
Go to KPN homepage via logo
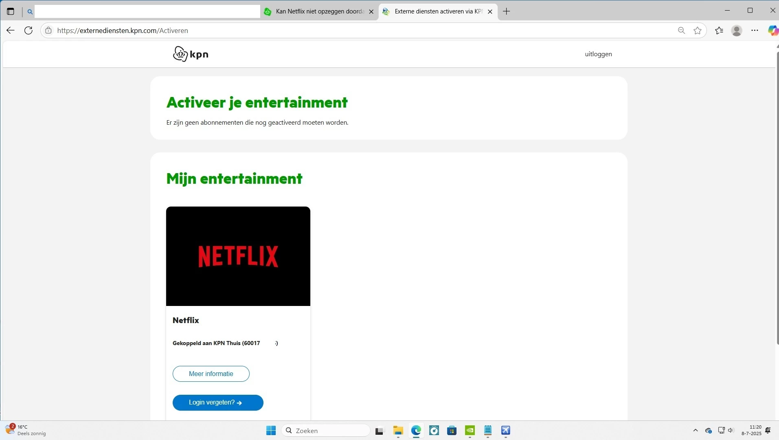(x=191, y=54)
